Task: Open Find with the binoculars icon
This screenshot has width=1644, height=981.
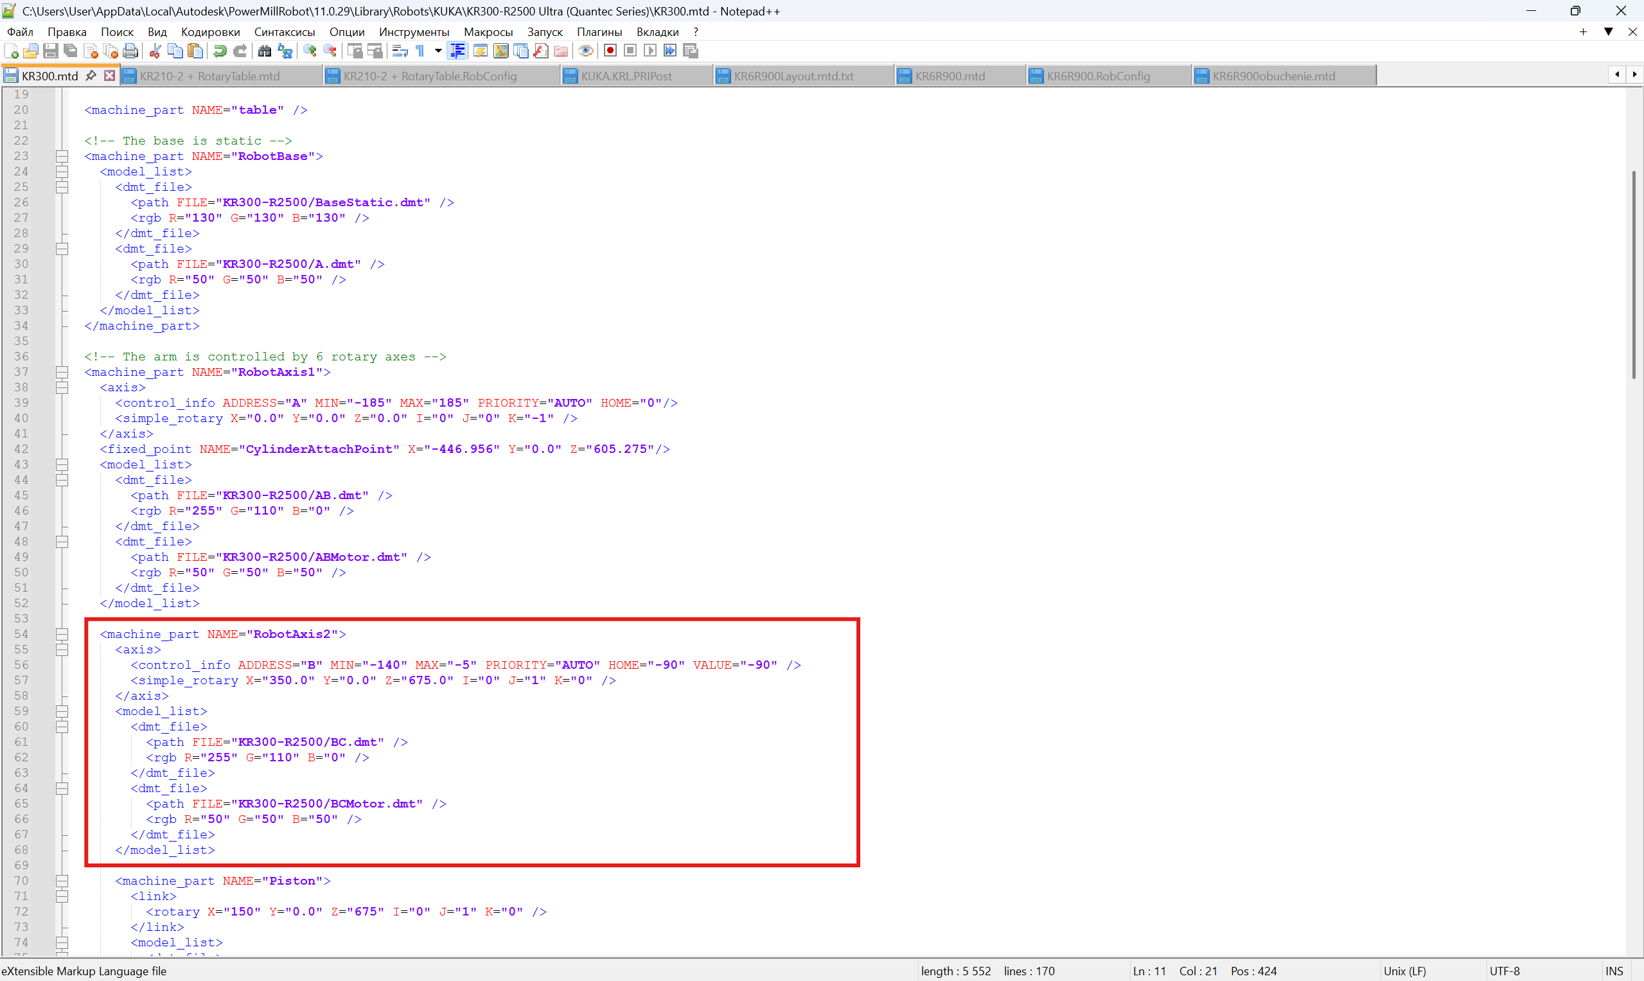Action: pos(265,51)
